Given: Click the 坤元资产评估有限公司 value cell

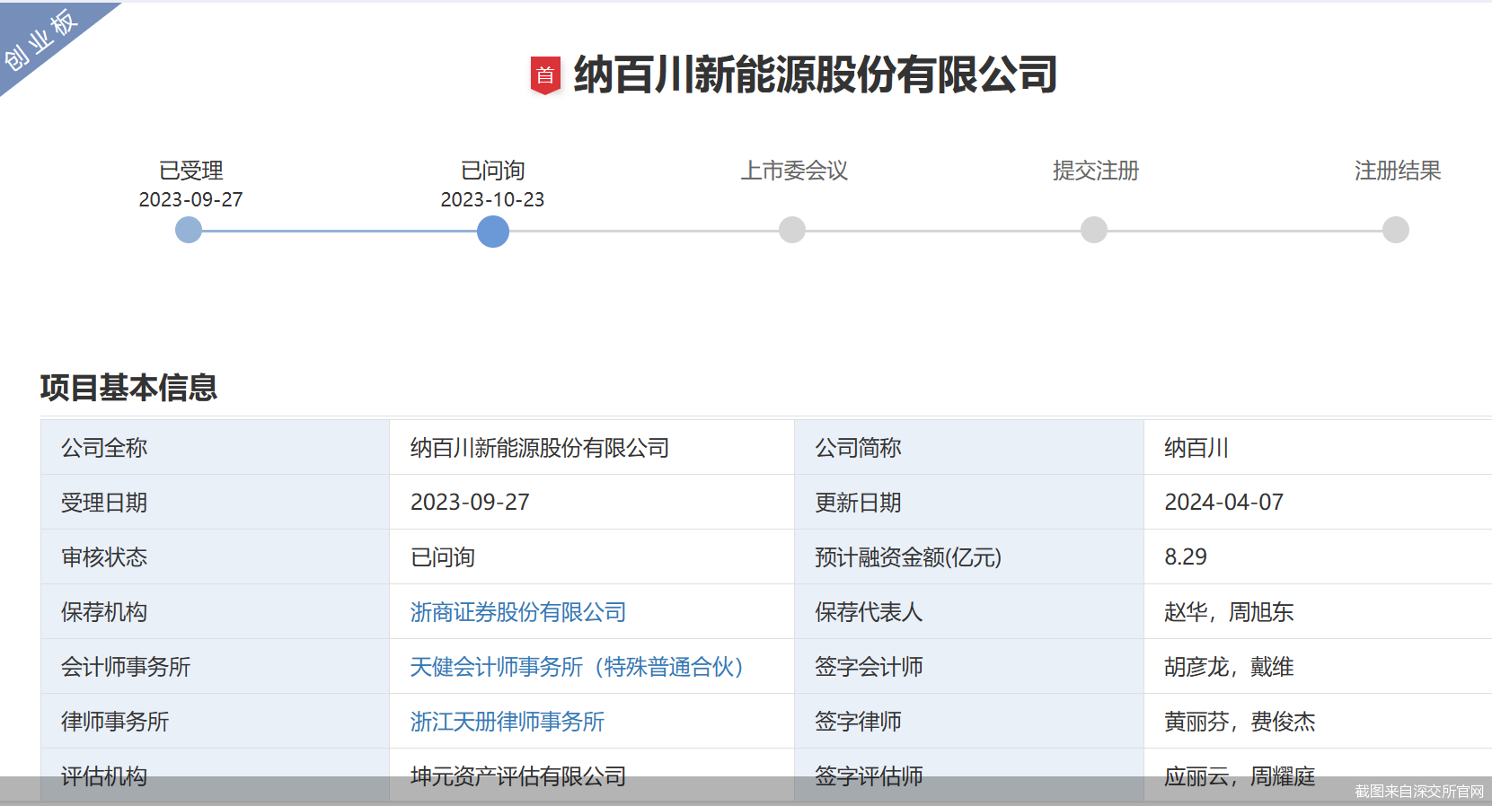Looking at the screenshot, I should click(x=592, y=775).
